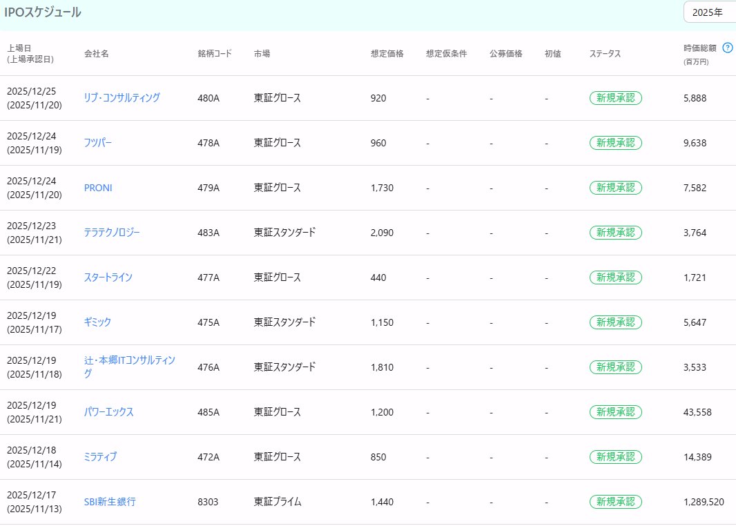Viewport: 736px width, 526px height.
Task: Click market cap value 14,389
Action: pyautogui.click(x=697, y=457)
